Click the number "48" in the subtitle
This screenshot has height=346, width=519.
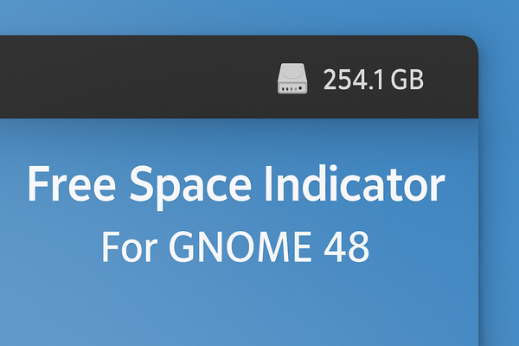(x=349, y=247)
